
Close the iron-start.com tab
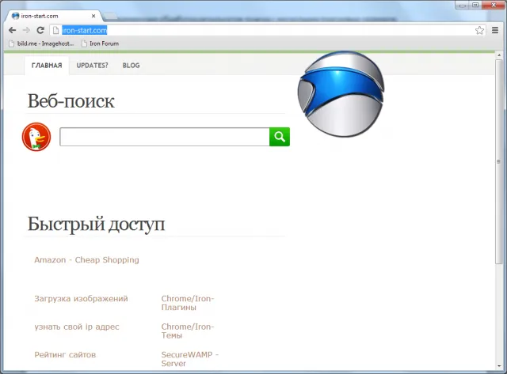(x=93, y=16)
